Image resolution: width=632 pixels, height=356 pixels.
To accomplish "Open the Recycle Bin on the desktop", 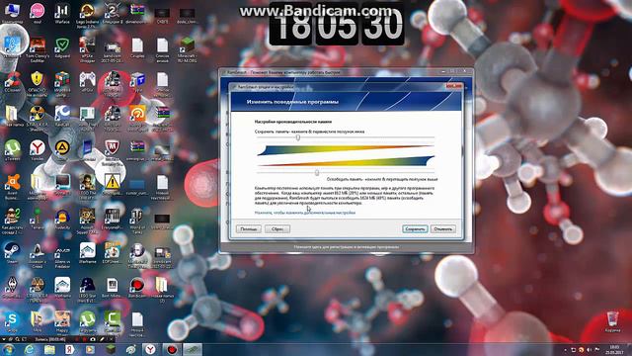I will pos(612,321).
